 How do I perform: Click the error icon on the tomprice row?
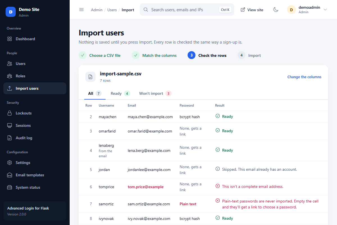pos(217,186)
